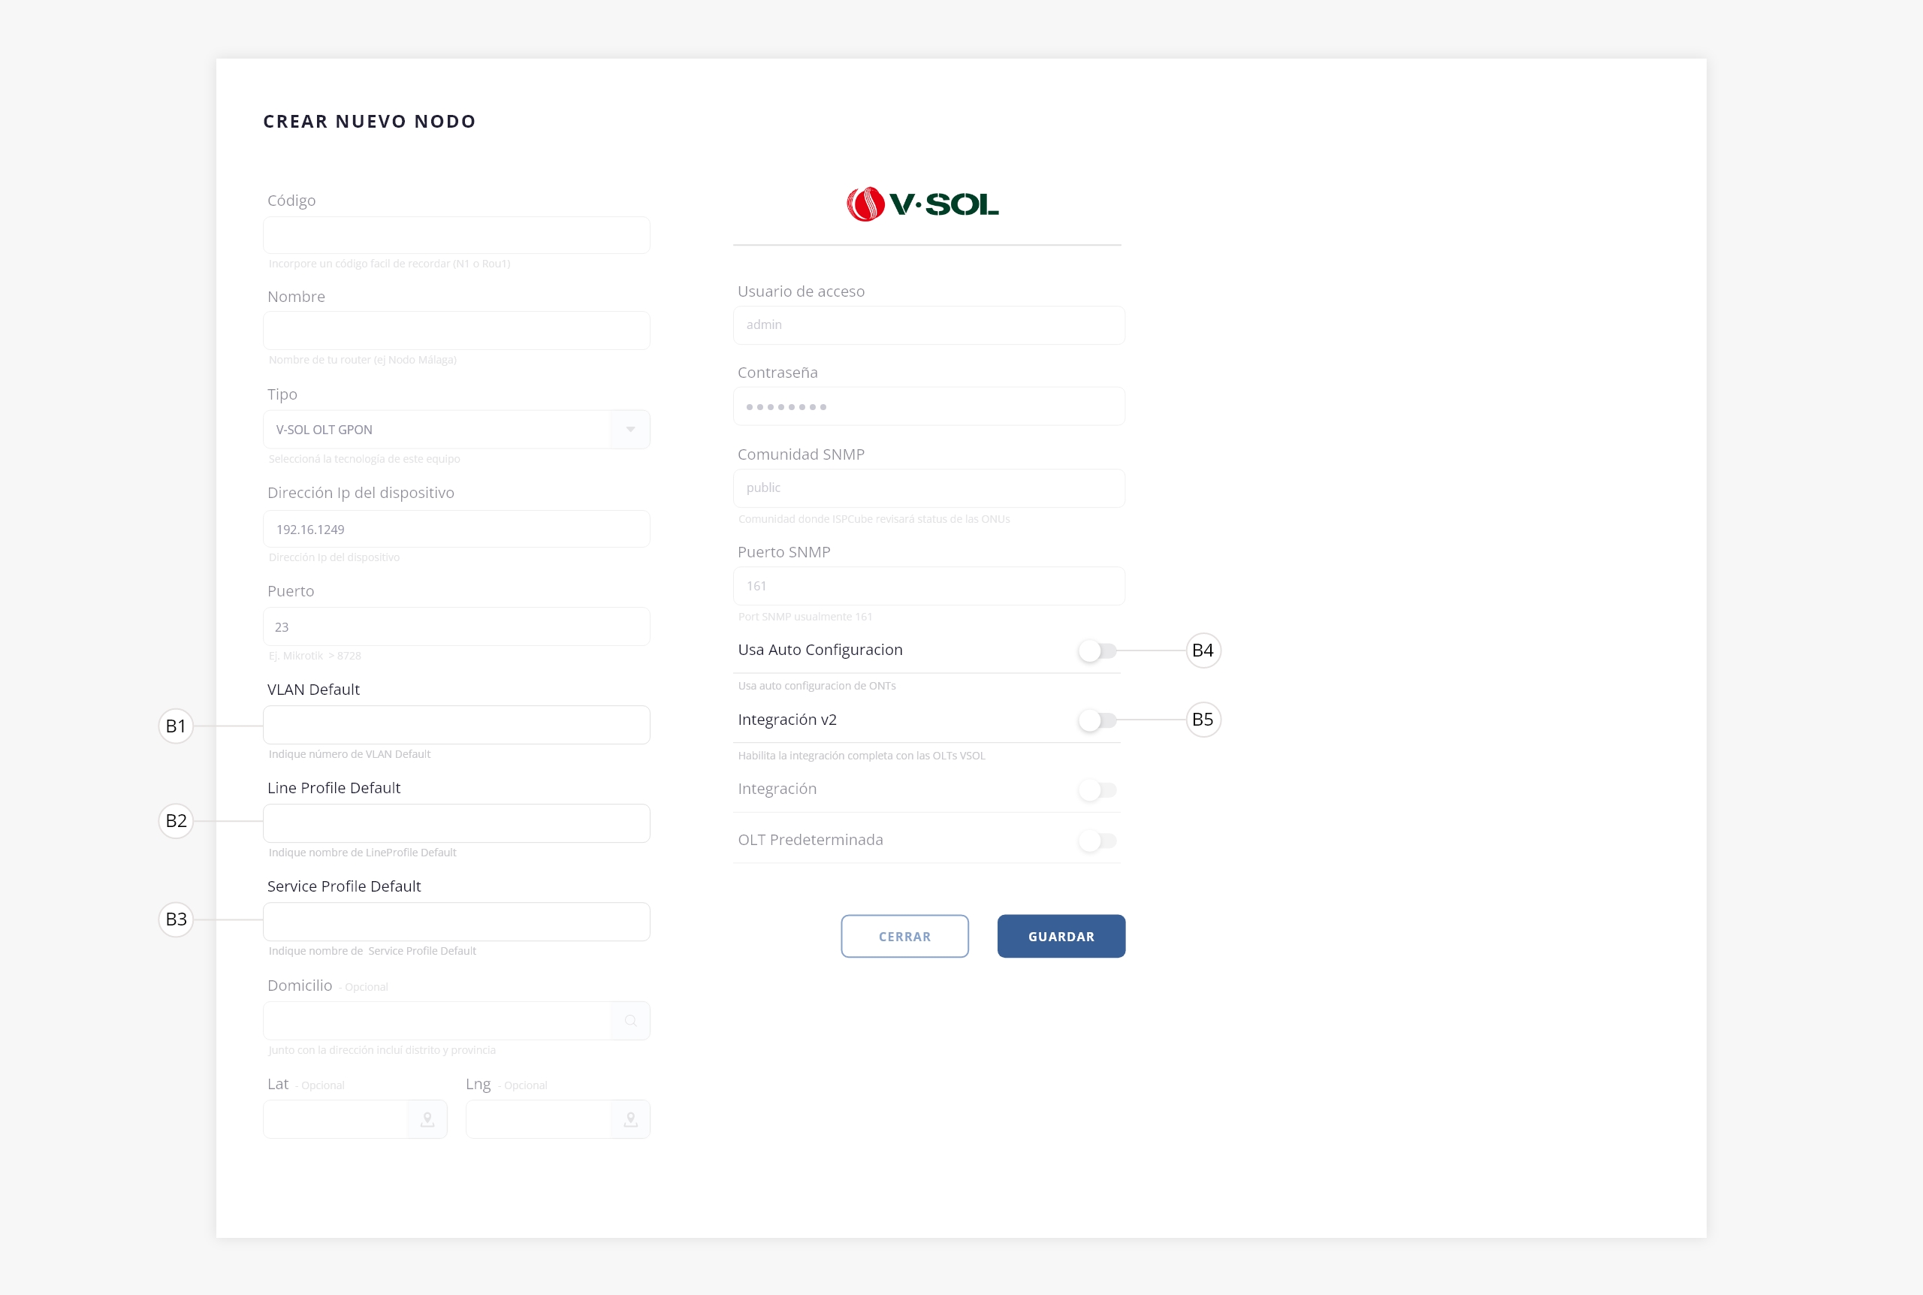Click the Service Profile Default field
Viewport: 1923px width, 1295px height.
coord(456,922)
